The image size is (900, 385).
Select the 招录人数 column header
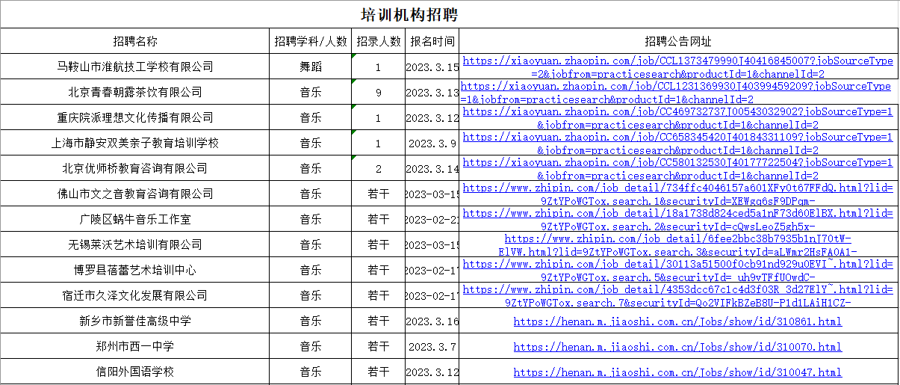click(378, 41)
